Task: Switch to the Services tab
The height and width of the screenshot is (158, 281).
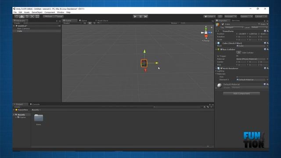Action: coord(236,21)
